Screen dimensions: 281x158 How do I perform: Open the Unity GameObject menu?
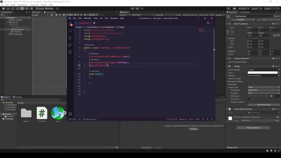(x=22, y=5)
